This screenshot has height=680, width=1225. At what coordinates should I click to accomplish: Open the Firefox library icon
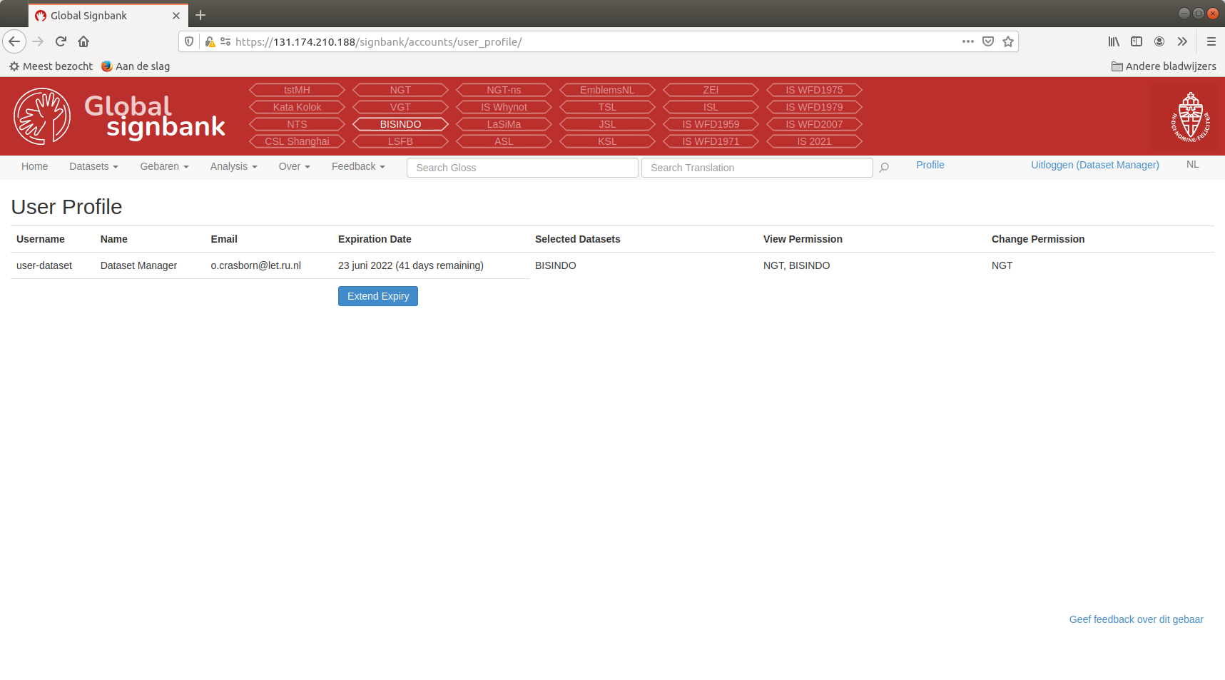[1113, 41]
